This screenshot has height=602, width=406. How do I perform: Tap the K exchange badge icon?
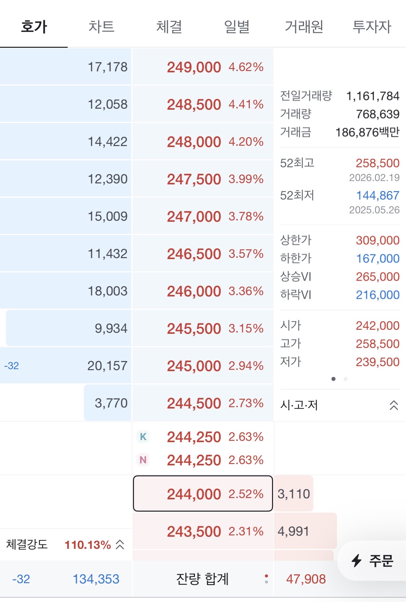(143, 437)
